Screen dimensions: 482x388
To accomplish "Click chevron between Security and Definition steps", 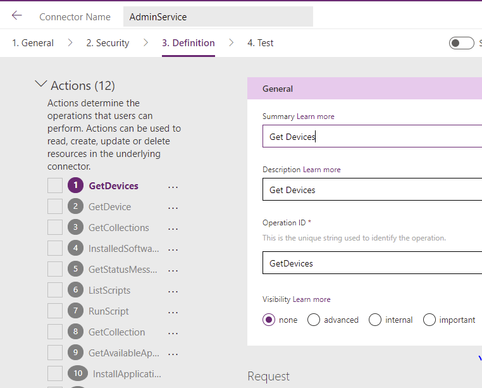I will [145, 42].
